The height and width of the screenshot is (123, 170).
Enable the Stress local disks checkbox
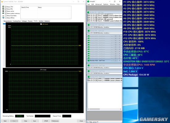[6, 15]
